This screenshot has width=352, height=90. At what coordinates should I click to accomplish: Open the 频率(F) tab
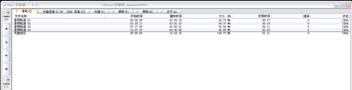[x=121, y=11]
